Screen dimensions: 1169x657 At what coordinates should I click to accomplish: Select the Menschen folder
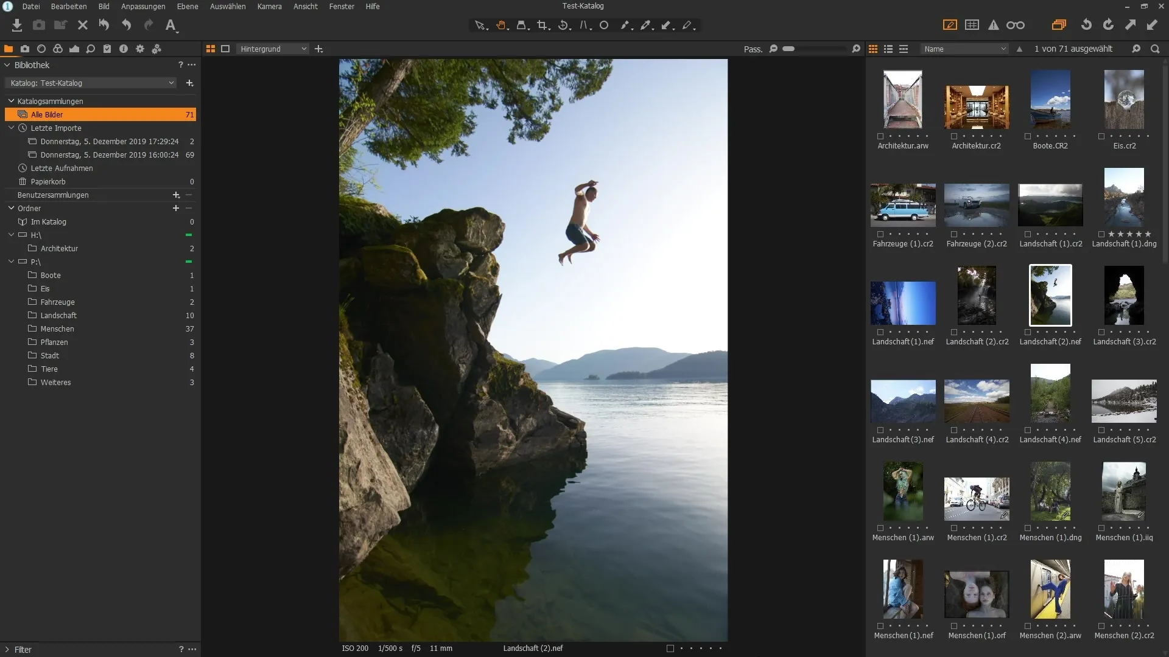(100, 328)
